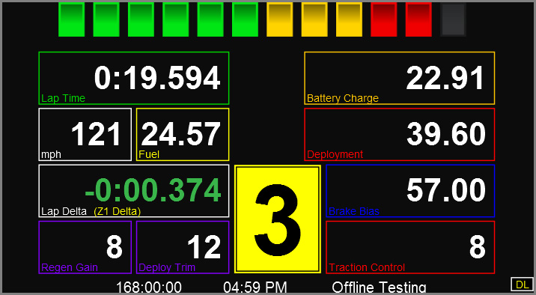Click the unlit grey shift light
The height and width of the screenshot is (295, 536).
tap(453, 19)
